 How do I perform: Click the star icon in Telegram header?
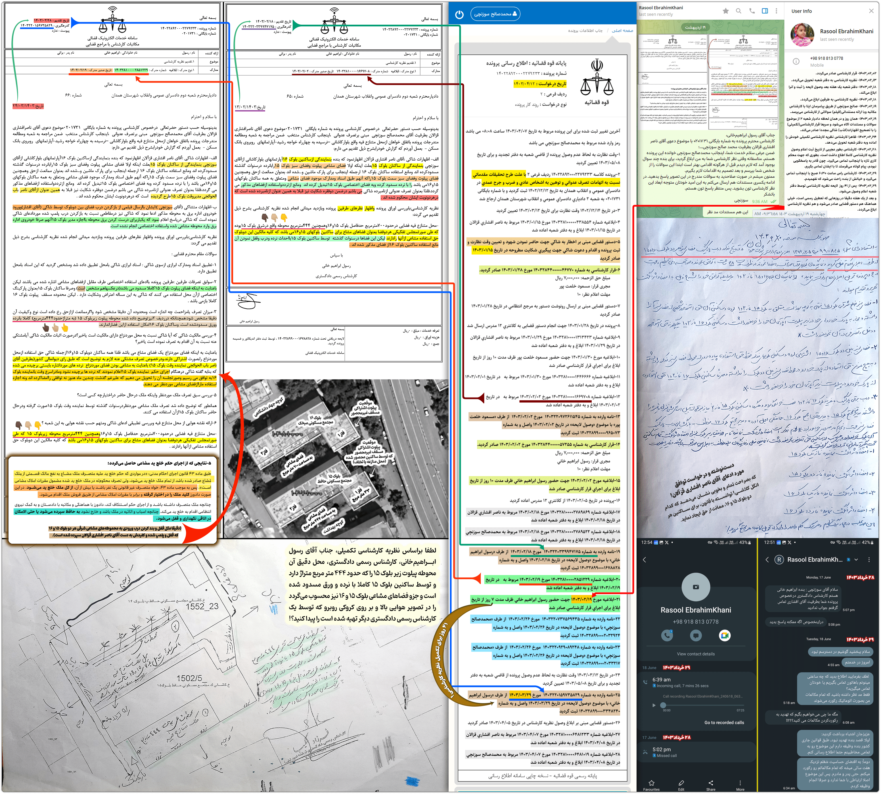pyautogui.click(x=726, y=11)
